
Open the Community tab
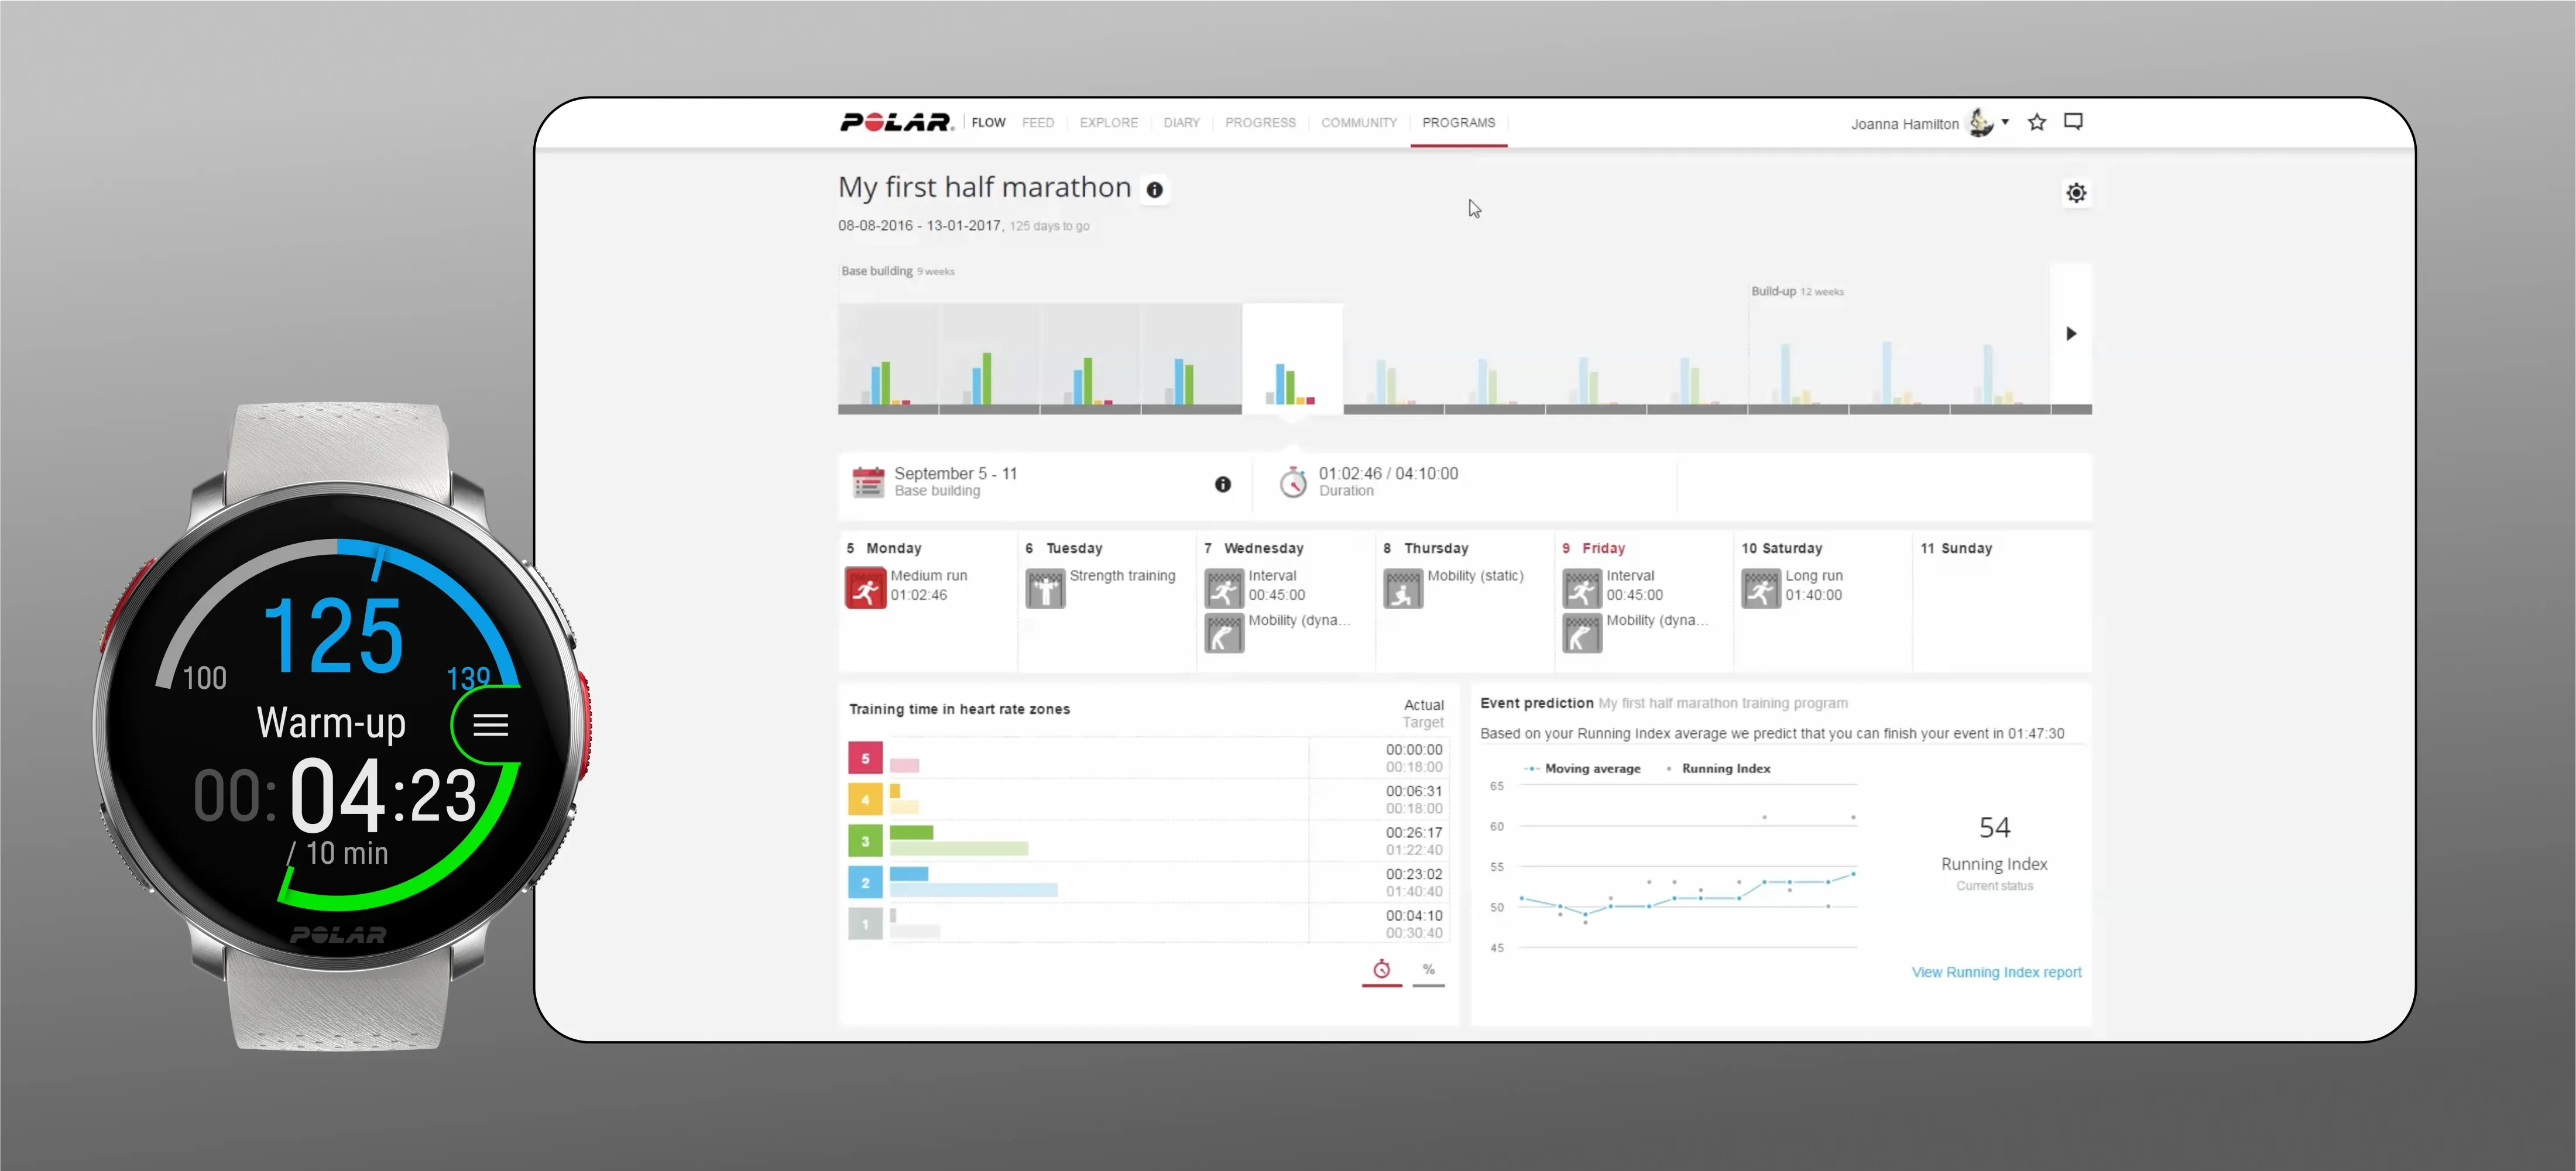coord(1358,122)
